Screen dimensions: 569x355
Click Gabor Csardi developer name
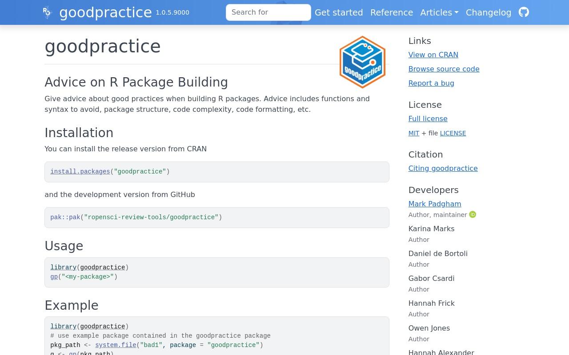[431, 278]
